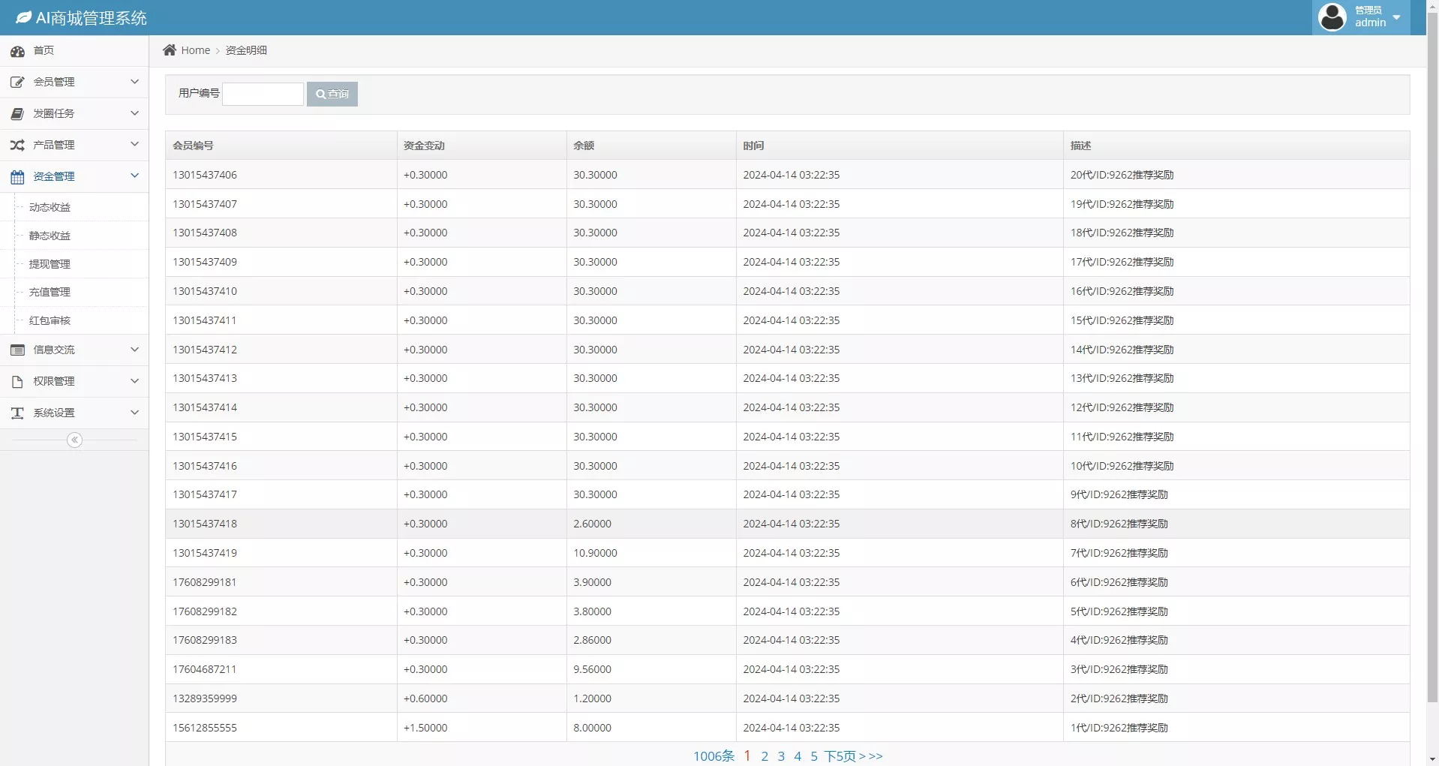This screenshot has height=766, width=1439.
Task: Click the dashboard icon beside 首页
Action: [x=17, y=51]
